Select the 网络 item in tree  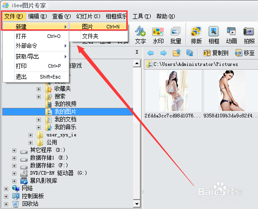(x=27, y=189)
